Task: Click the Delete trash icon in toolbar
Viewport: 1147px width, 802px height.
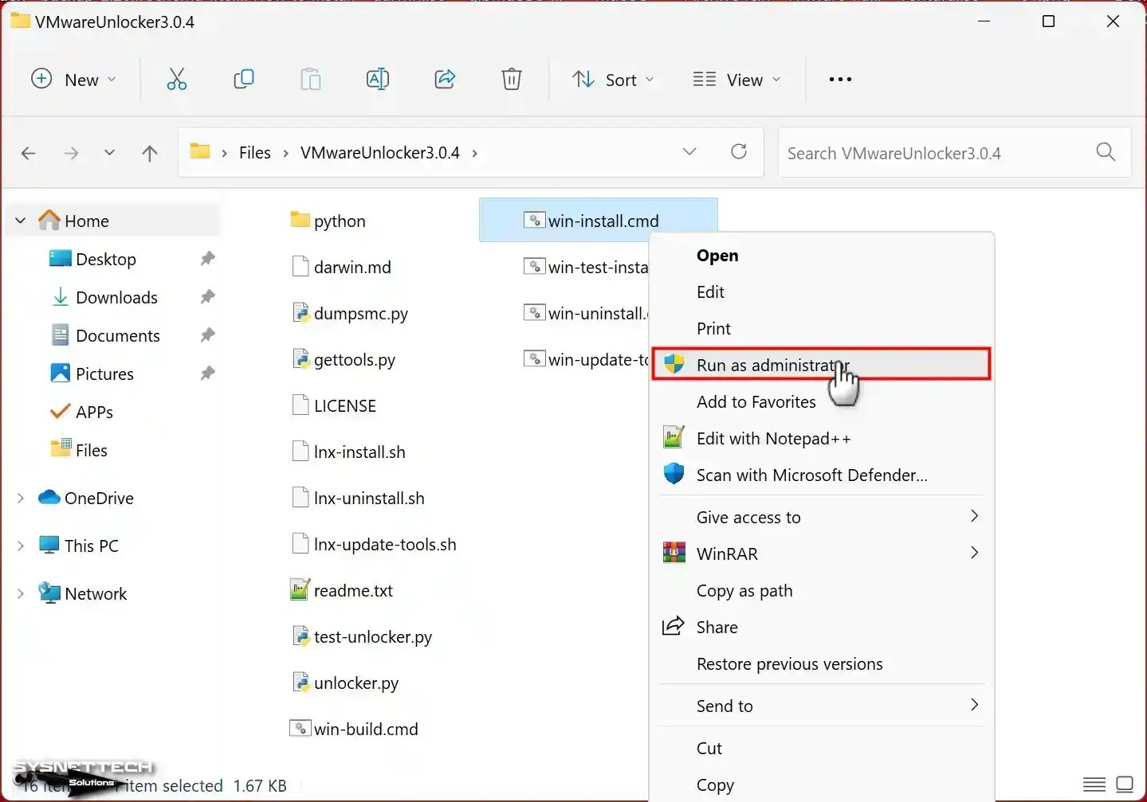Action: point(512,80)
